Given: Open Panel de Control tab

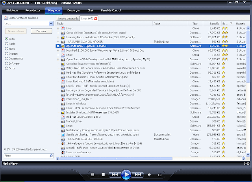Looking at the screenshot, I should [x=111, y=11].
